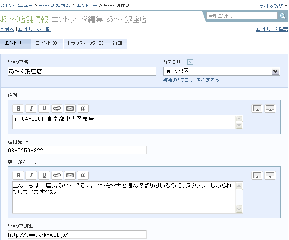The width and height of the screenshot is (289, 240).
Task: Open サイトを確認 link at top right
Action: click(x=271, y=6)
